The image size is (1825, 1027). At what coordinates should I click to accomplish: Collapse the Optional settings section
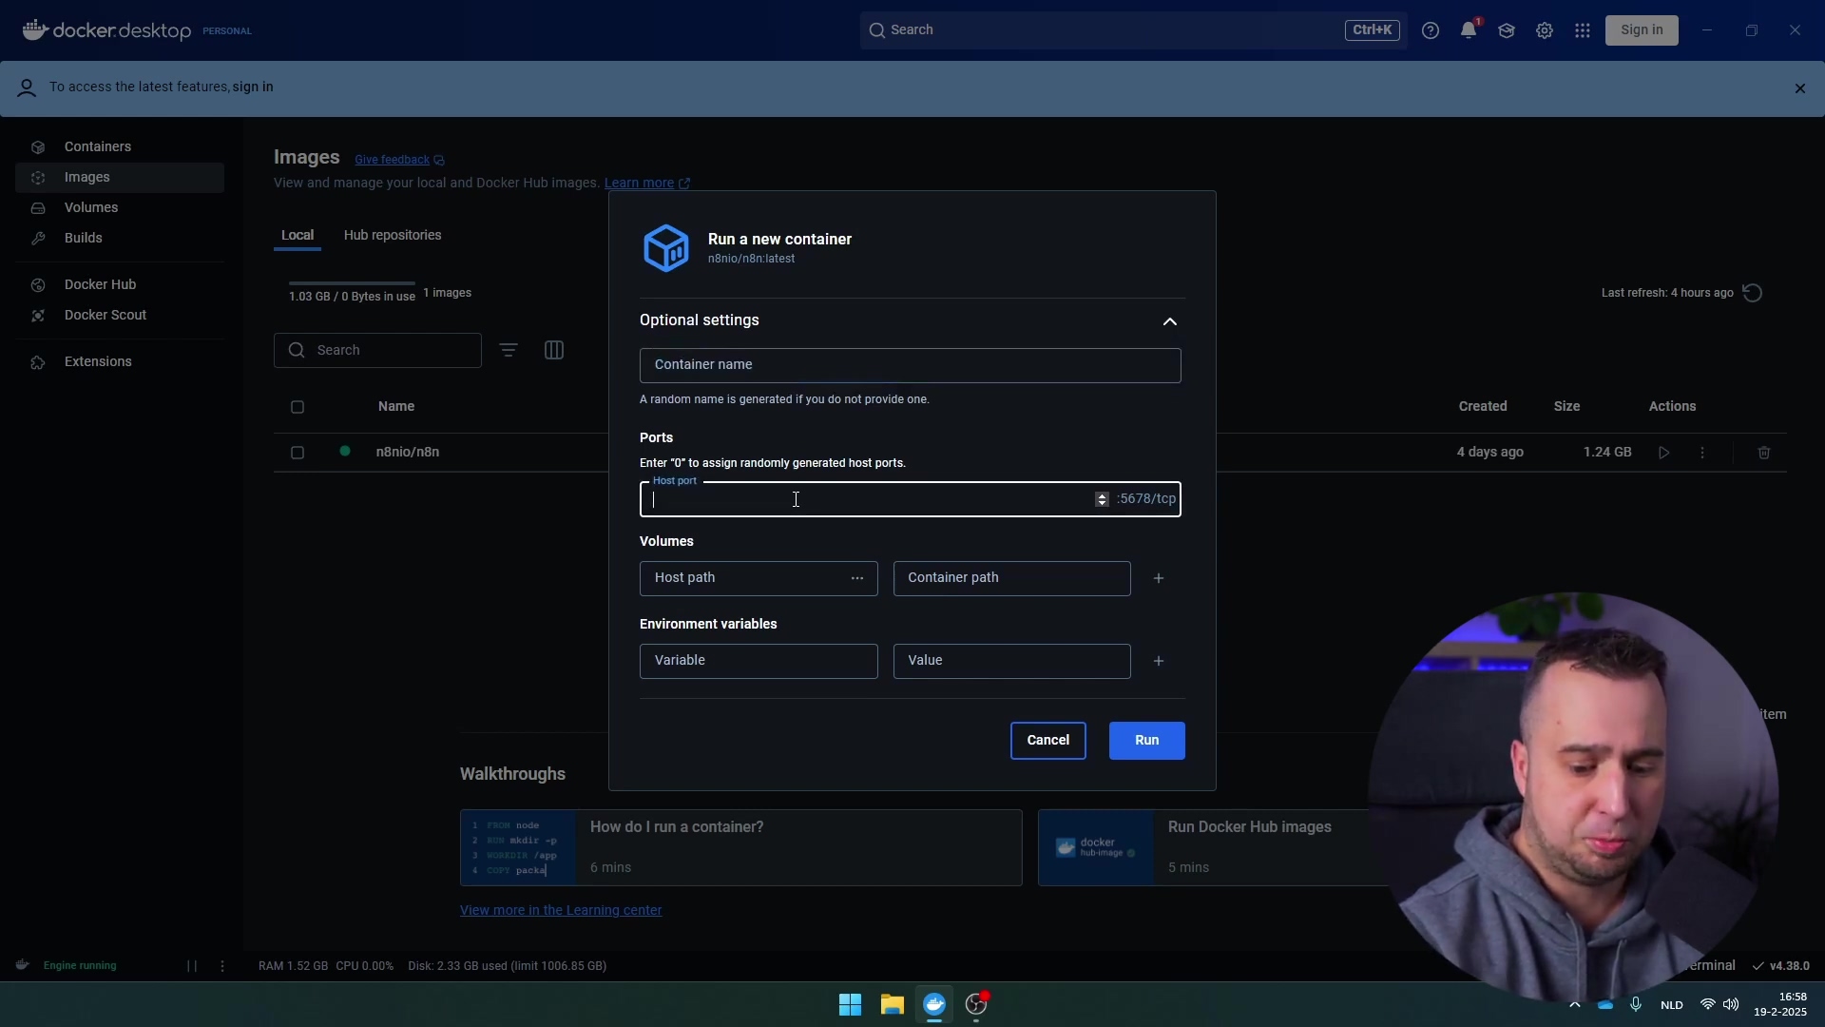click(x=1170, y=321)
